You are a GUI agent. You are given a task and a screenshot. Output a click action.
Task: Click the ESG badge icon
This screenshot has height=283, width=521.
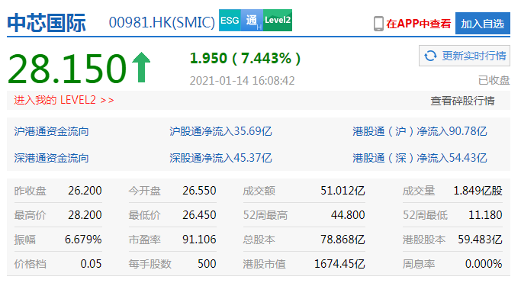230,21
